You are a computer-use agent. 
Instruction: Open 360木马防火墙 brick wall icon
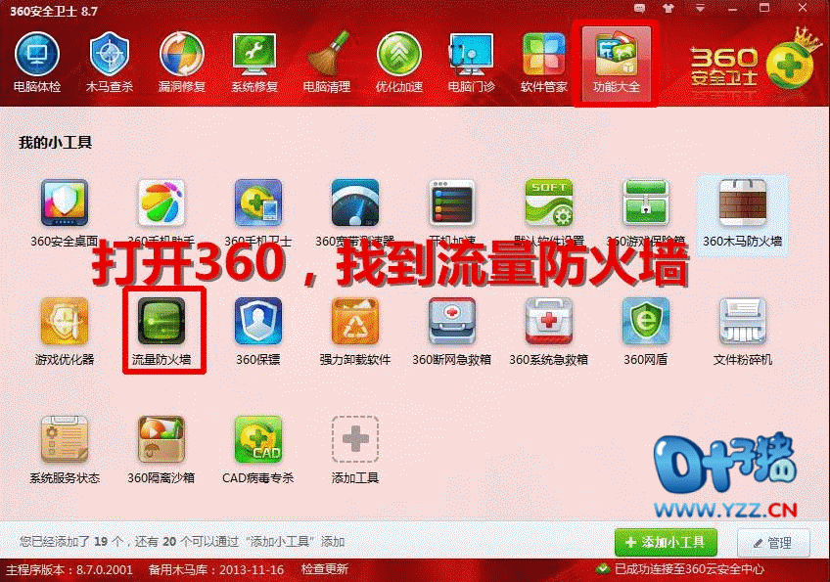click(x=742, y=214)
